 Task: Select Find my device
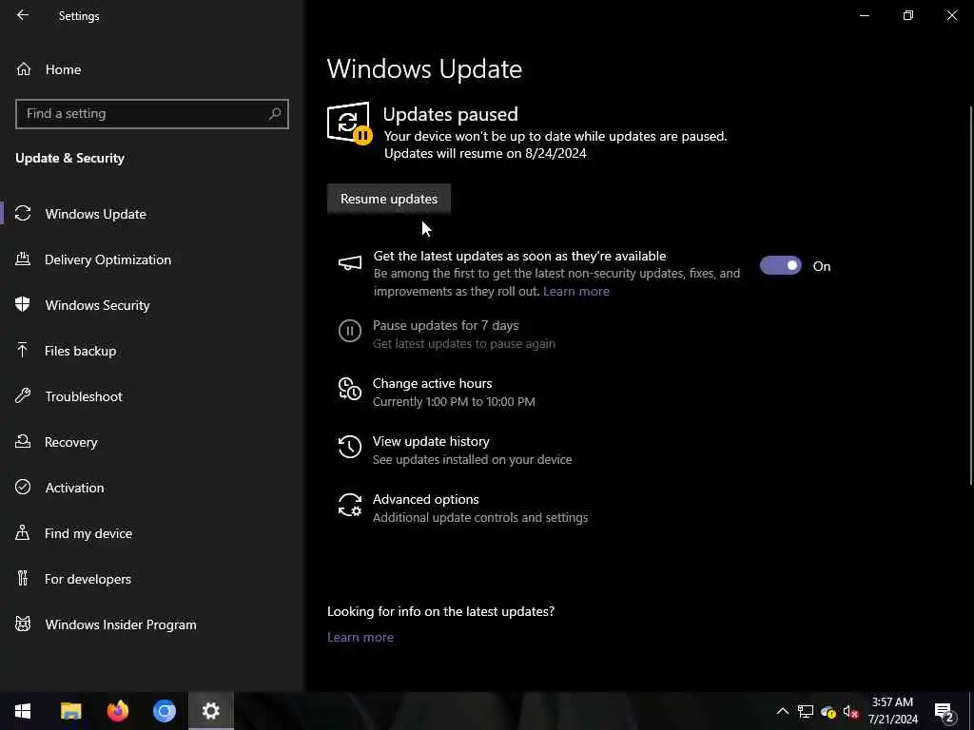152,533
